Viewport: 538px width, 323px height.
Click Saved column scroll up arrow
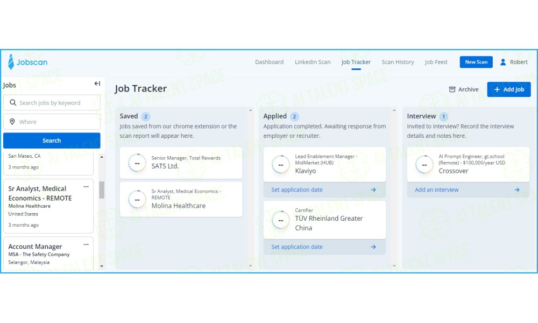250,110
